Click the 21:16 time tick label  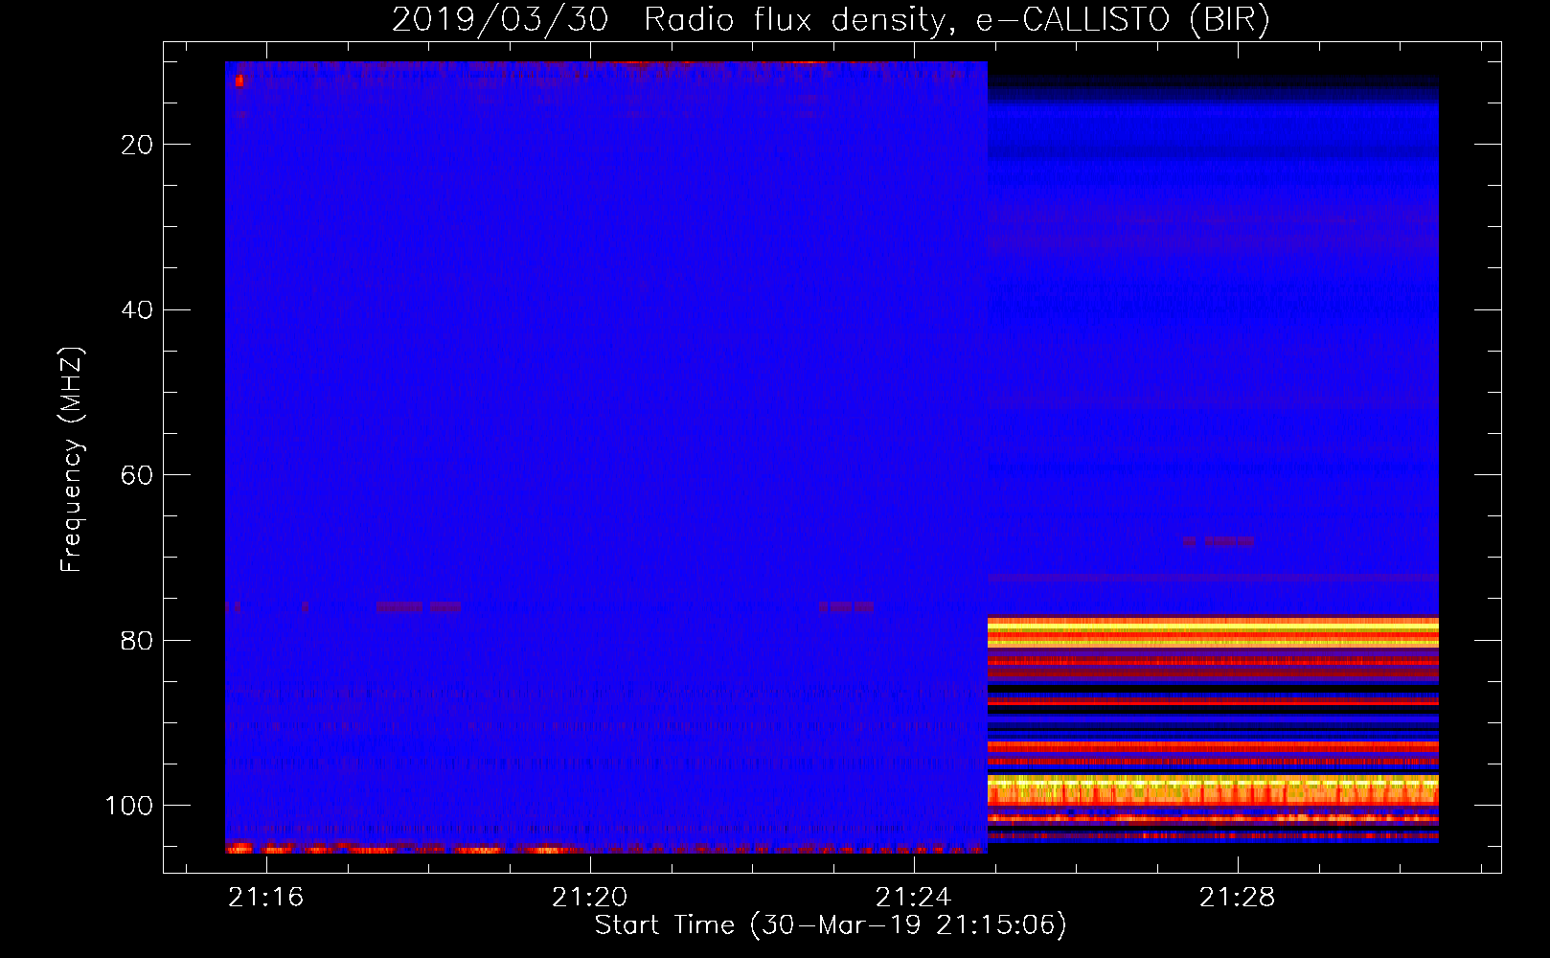pyautogui.click(x=265, y=897)
